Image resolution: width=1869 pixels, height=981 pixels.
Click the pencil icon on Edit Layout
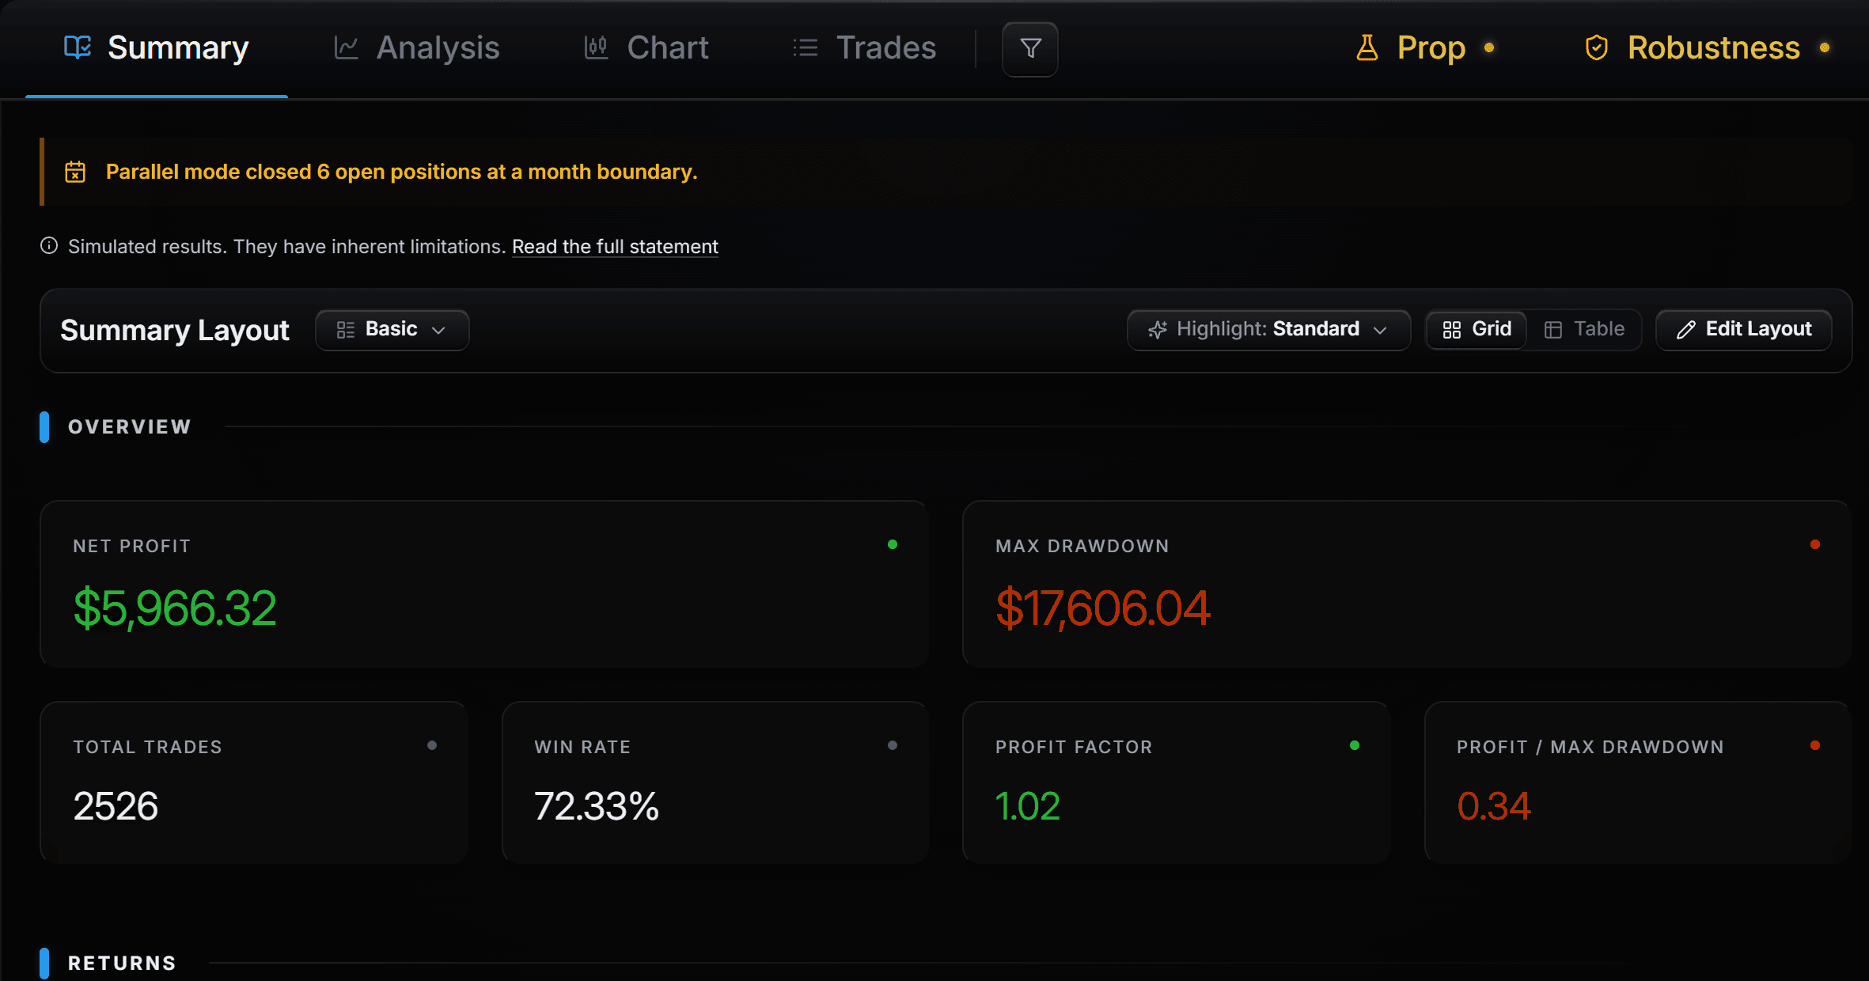pyautogui.click(x=1685, y=330)
